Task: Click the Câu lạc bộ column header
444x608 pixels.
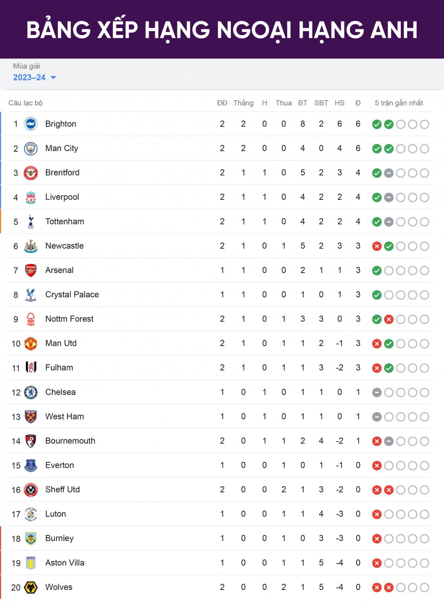Action: pos(26,103)
